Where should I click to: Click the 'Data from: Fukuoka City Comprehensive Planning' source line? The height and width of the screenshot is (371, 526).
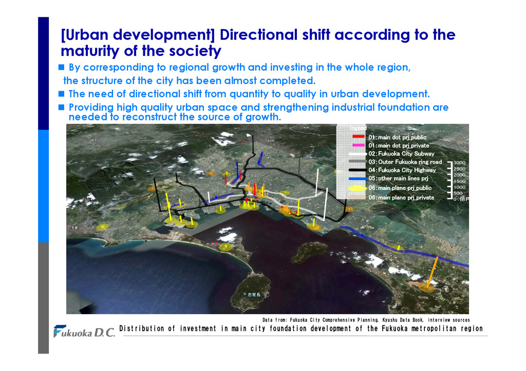366,320
